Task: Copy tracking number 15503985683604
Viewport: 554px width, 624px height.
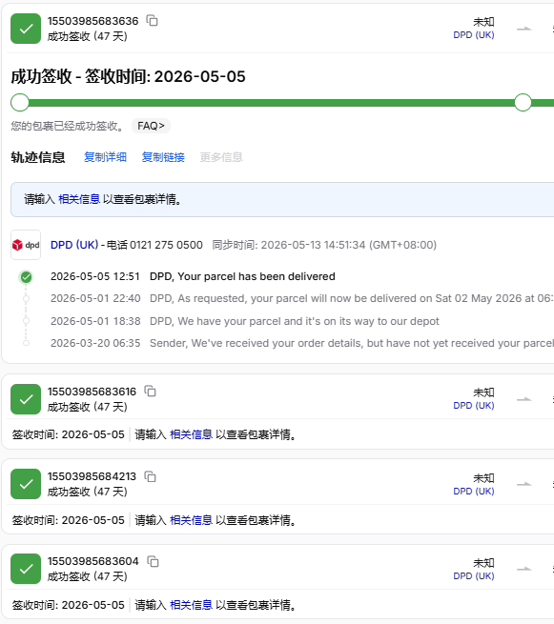Action: pyautogui.click(x=153, y=561)
